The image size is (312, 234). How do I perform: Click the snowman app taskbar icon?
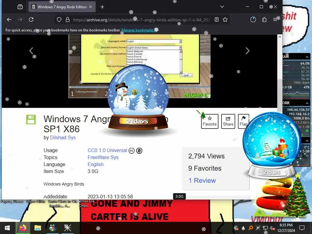coord(52,228)
